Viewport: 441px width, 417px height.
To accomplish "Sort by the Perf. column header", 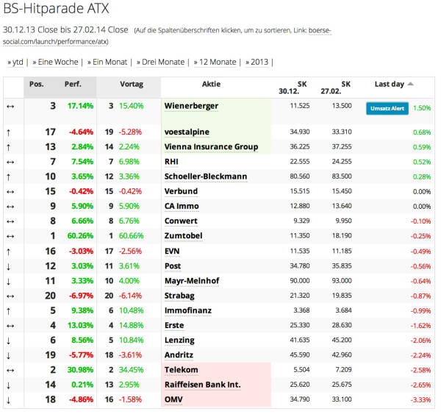I will 73,84.
